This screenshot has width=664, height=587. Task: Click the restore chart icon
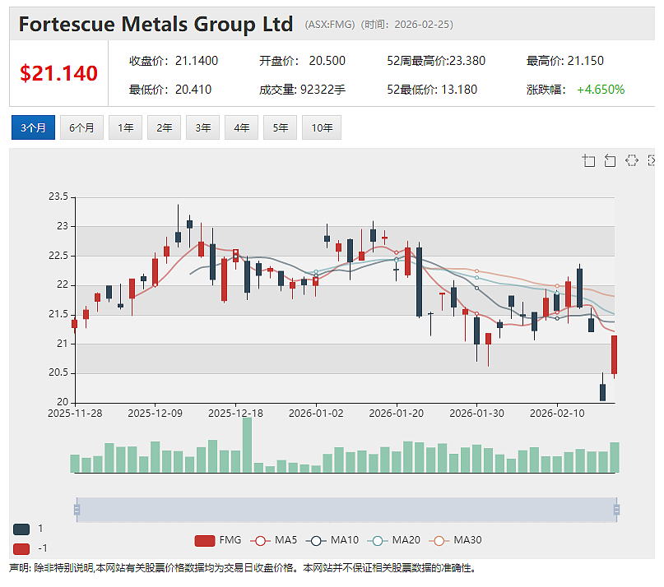pos(631,160)
